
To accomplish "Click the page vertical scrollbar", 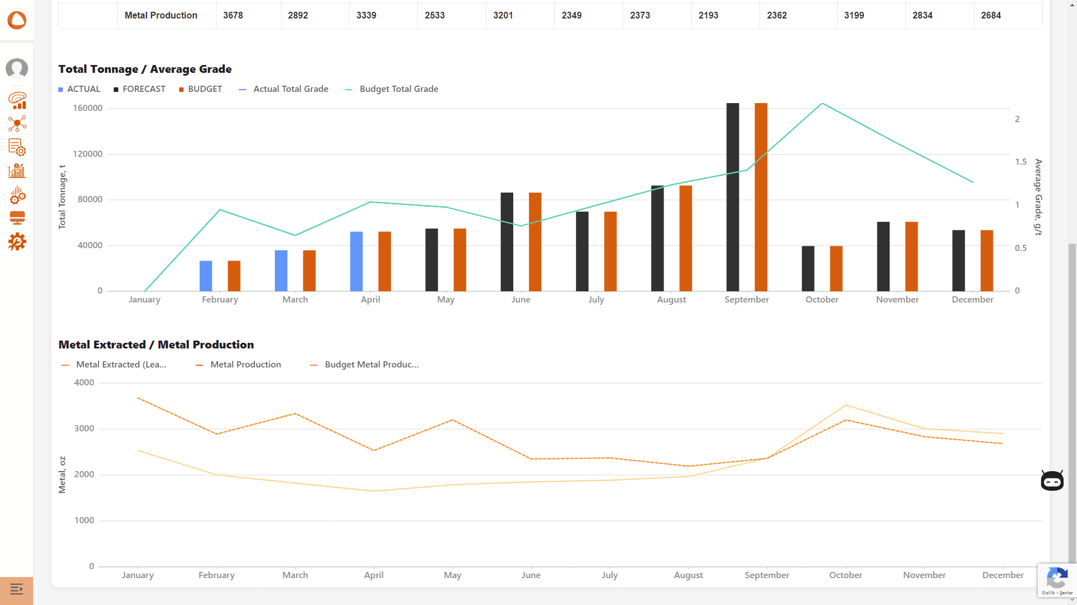I will tap(1072, 392).
